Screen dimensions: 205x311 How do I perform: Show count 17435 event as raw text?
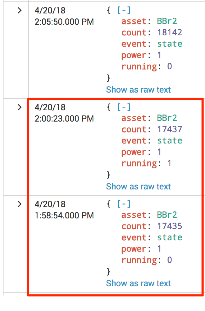138,283
